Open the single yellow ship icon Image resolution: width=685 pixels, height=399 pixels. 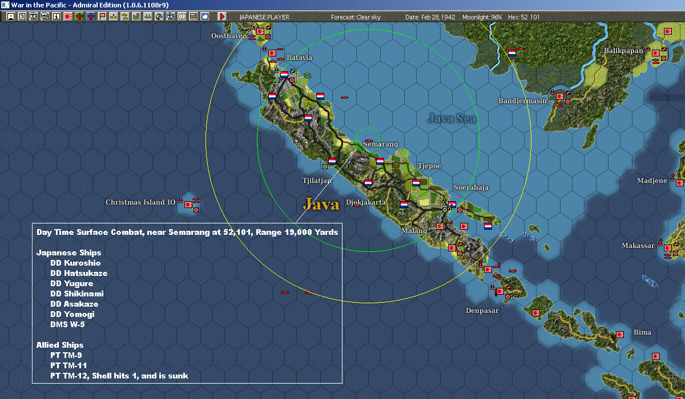[114, 17]
